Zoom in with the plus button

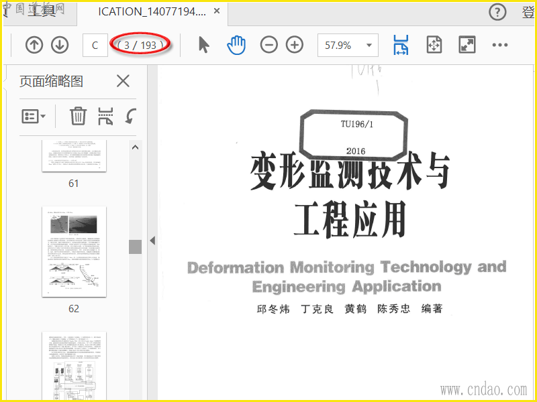[x=295, y=45]
